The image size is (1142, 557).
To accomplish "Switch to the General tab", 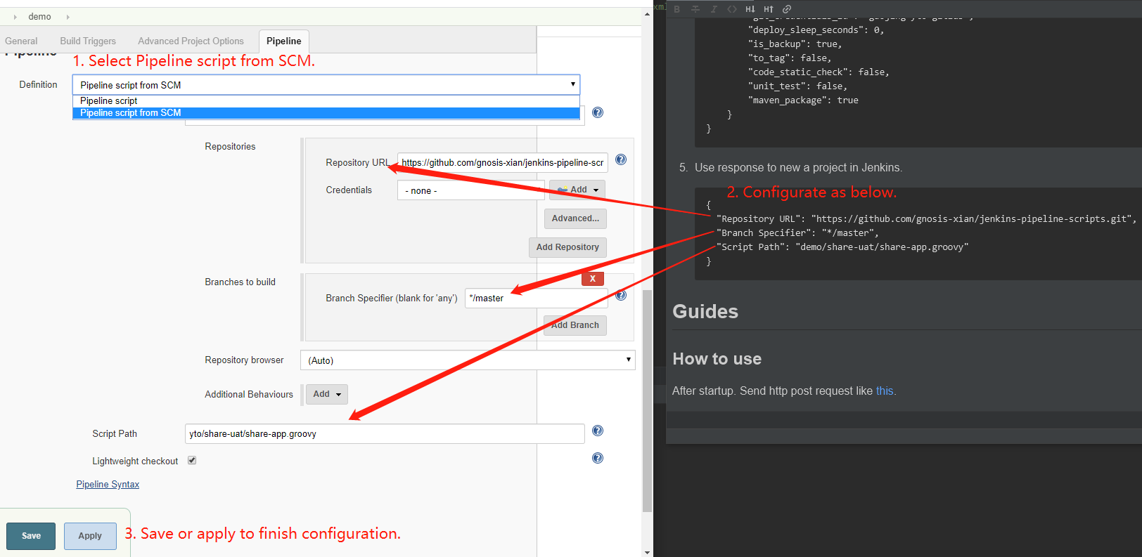I will pyautogui.click(x=21, y=41).
